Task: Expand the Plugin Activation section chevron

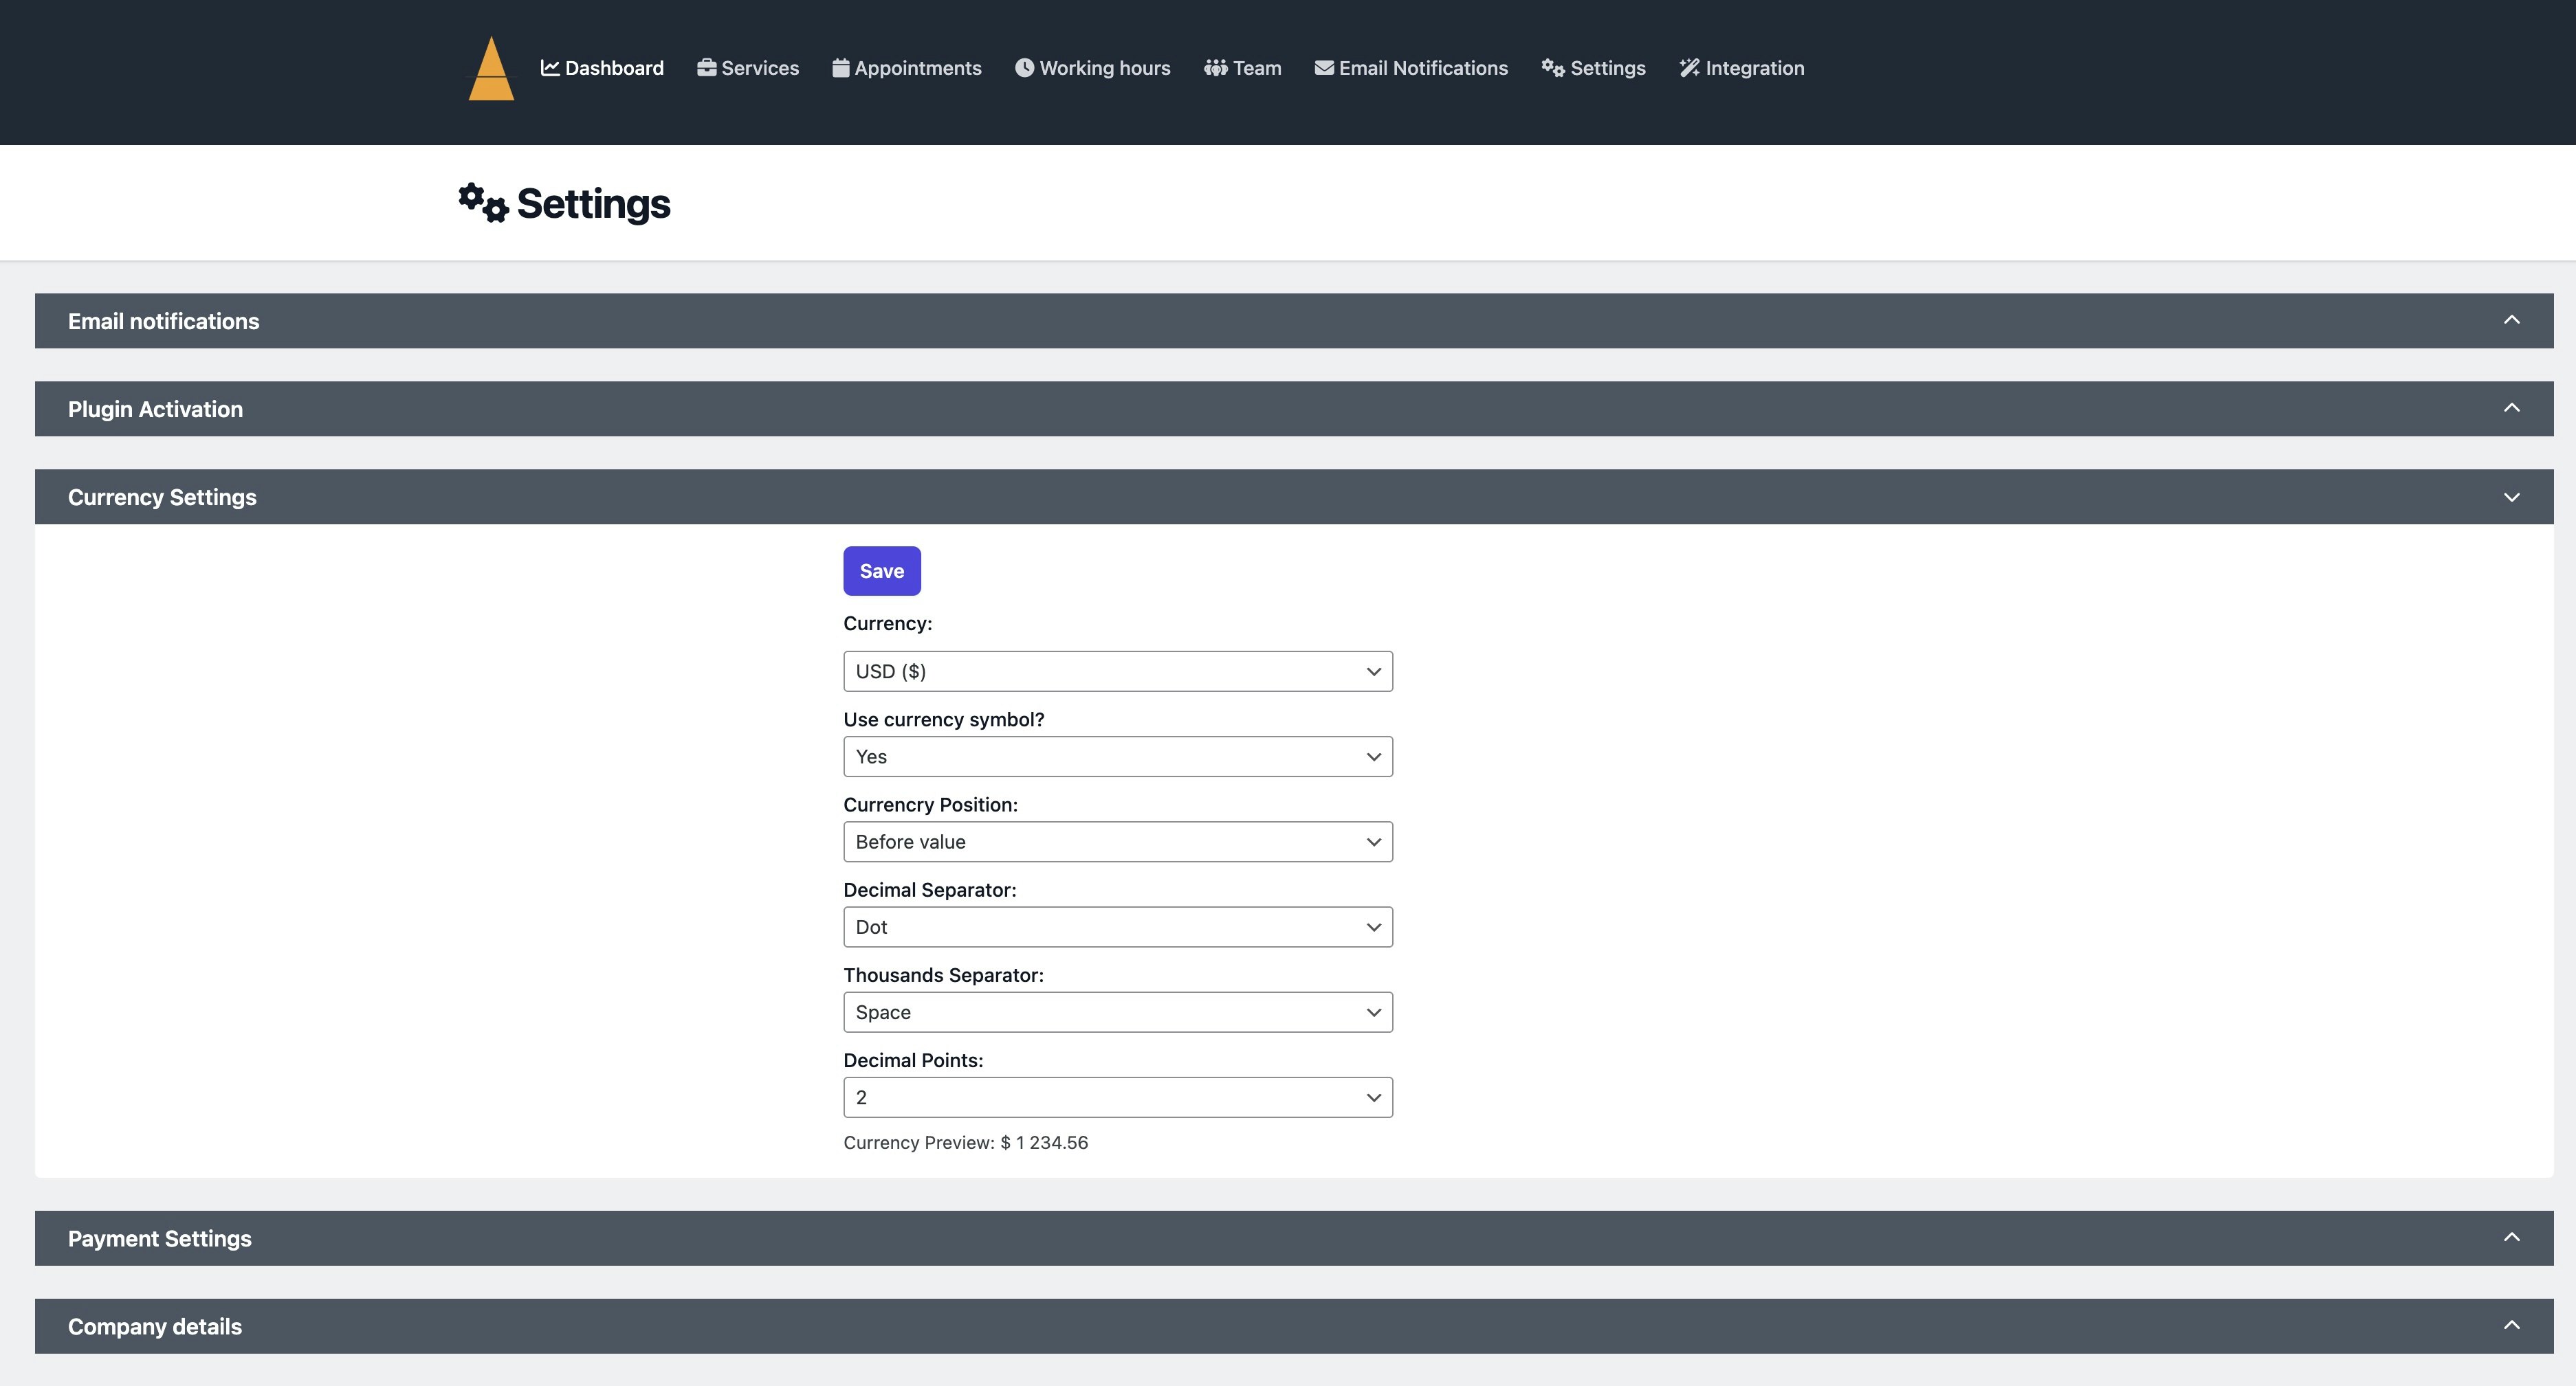Action: (x=2511, y=407)
